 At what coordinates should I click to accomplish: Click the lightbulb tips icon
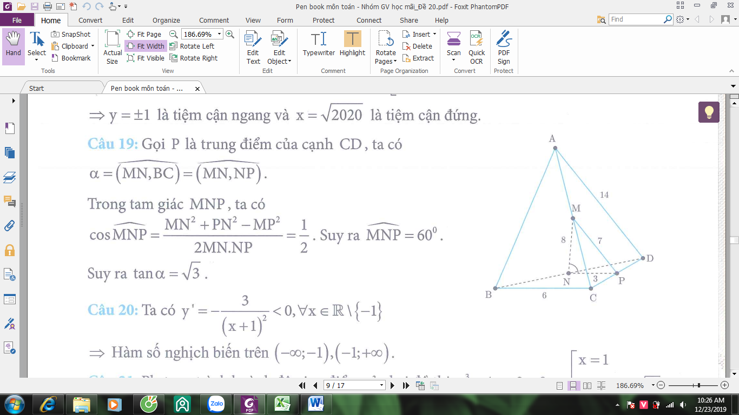point(709,112)
